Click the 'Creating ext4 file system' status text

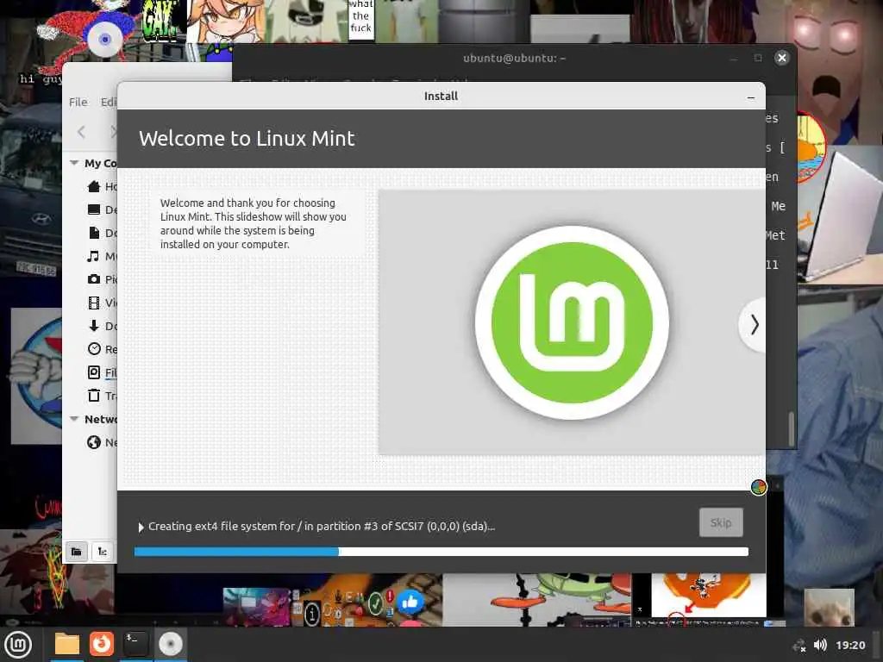point(322,527)
